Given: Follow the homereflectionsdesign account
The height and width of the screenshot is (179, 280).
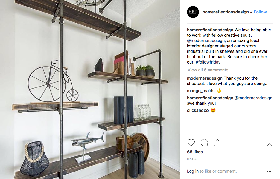Looking at the screenshot, I should [x=260, y=12].
